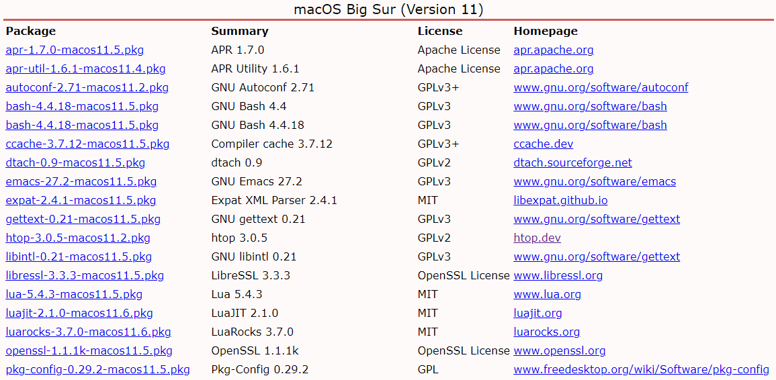Image resolution: width=776 pixels, height=380 pixels.
Task: Visit luarocks.org homepage
Action: (546, 332)
